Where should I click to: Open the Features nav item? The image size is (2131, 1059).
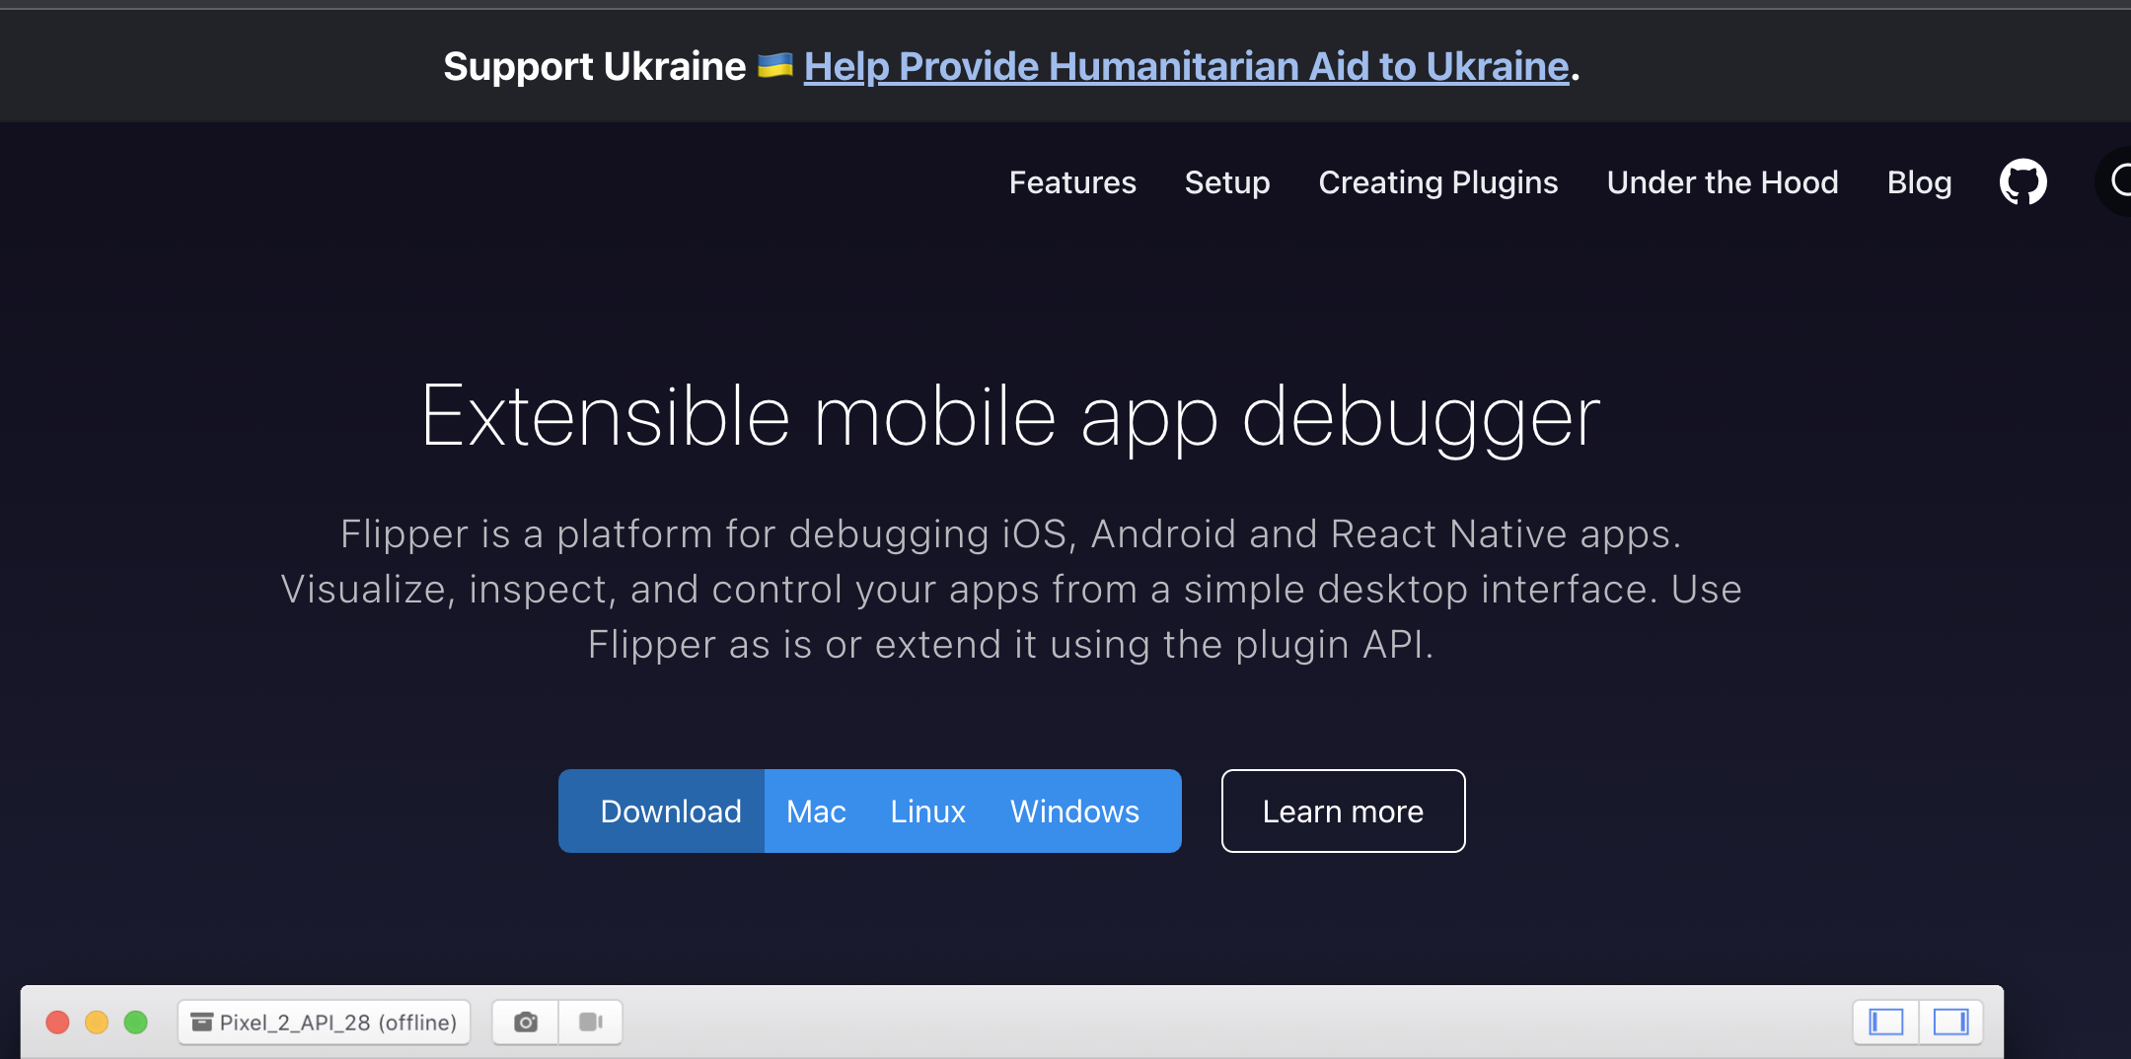tap(1072, 182)
